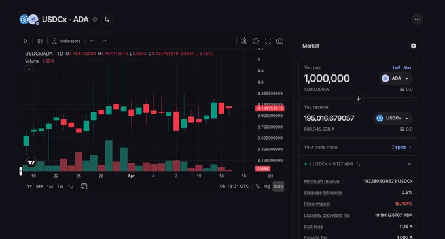Change the chart candle style icon
Screen dimensions: 445x239
[40, 41]
